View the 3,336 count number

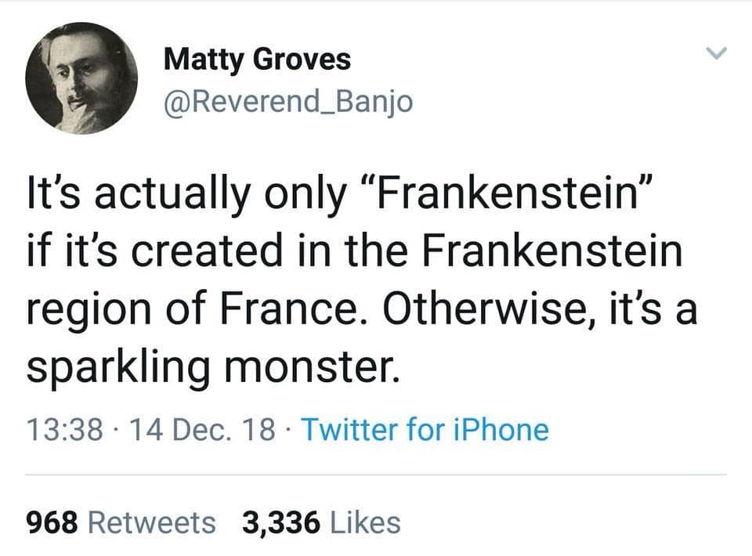coord(281,522)
